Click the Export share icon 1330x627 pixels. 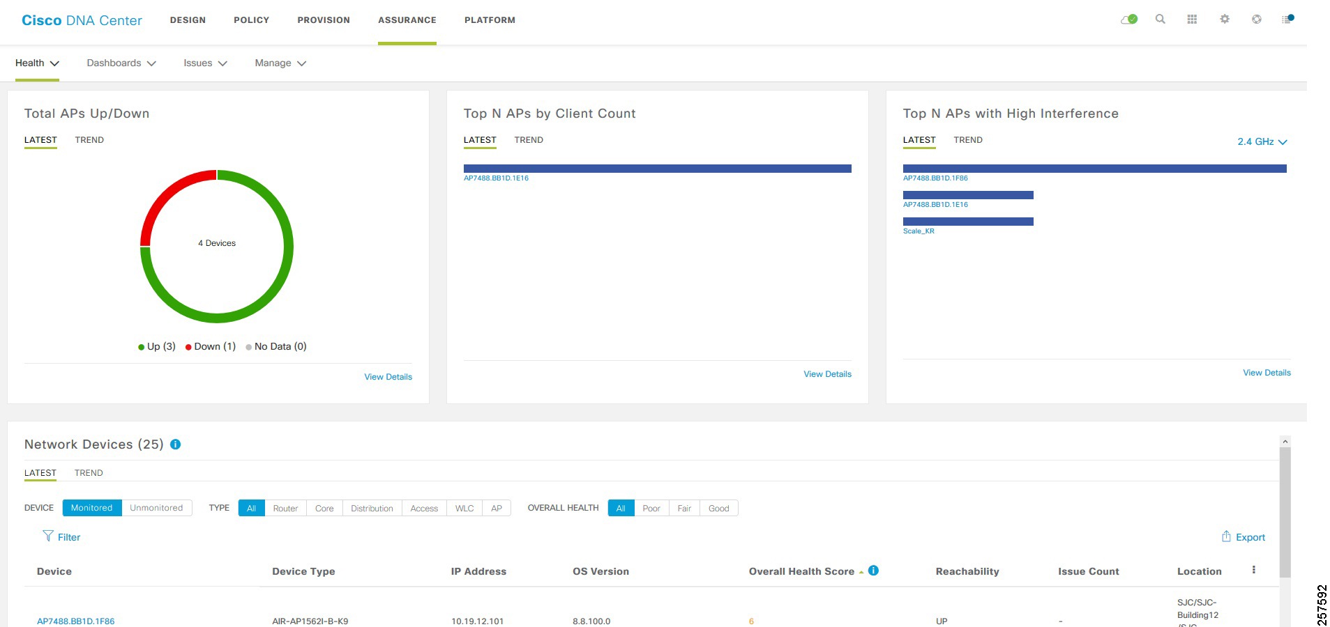[1226, 536]
